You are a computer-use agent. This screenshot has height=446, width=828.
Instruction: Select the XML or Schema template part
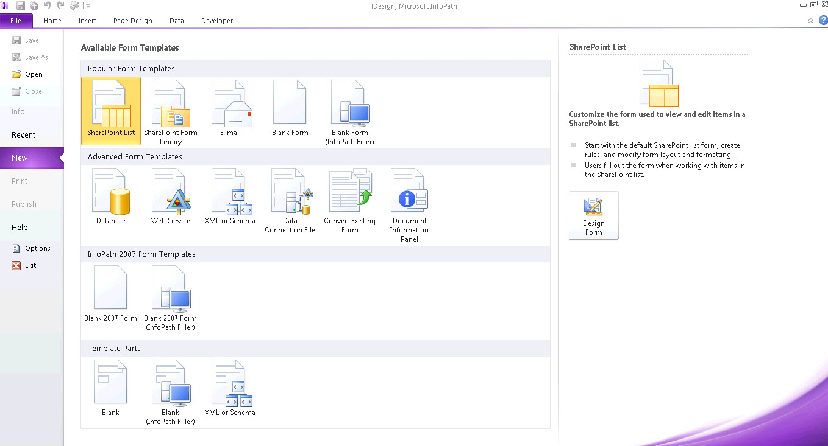[x=230, y=388]
